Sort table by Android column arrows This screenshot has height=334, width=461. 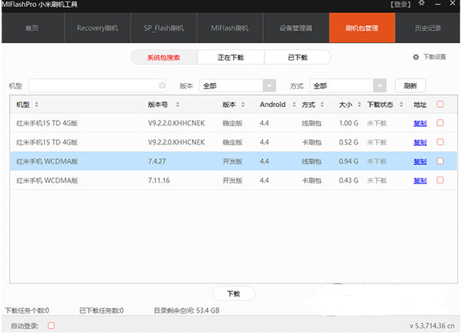[294, 105]
